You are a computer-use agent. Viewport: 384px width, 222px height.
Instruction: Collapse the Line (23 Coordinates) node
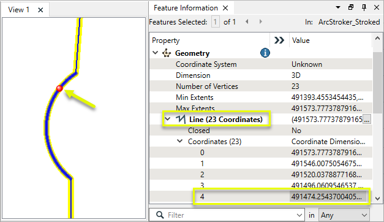168,119
